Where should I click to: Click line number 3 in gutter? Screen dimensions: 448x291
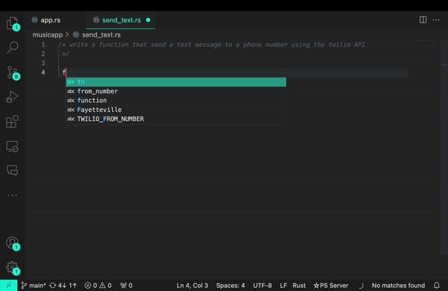pos(43,63)
